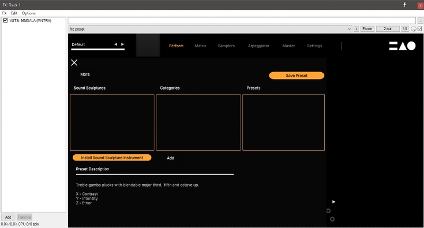Go to the previous preset arrow
Screen dimensions: 424x228
point(116,45)
